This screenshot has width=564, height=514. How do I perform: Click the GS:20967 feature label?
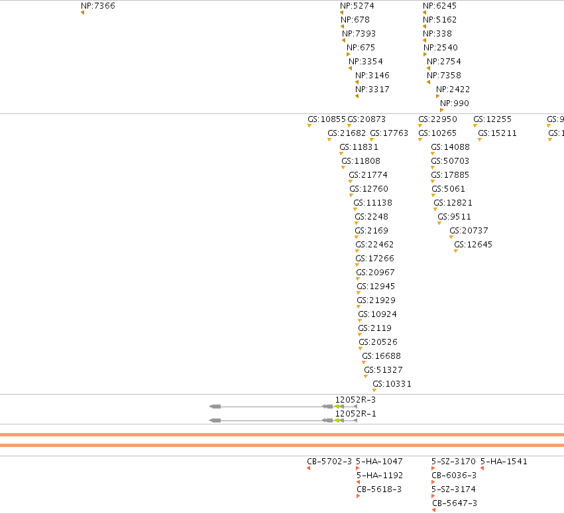click(376, 273)
